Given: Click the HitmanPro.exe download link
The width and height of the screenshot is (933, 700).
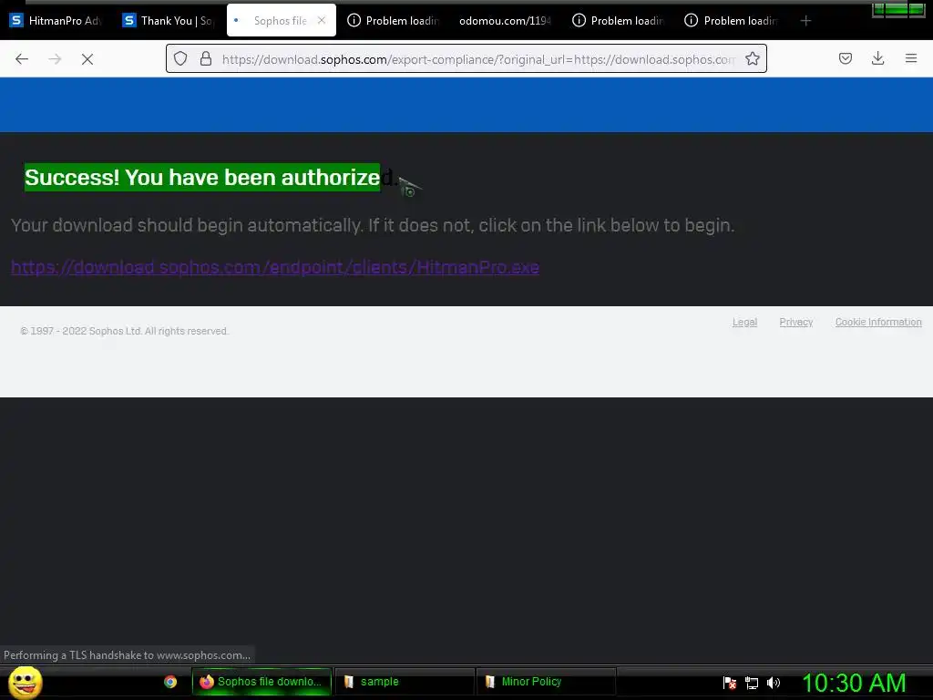Looking at the screenshot, I should (x=275, y=267).
